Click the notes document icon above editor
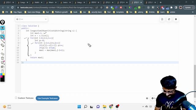This screenshot has height=110, width=196. click(x=162, y=19)
